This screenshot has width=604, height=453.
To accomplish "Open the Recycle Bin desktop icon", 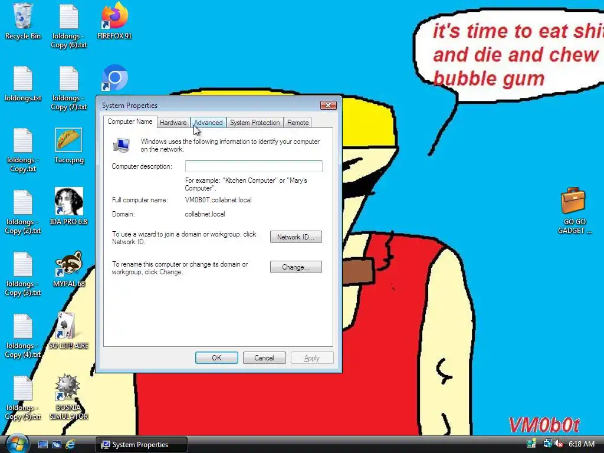I will (x=23, y=21).
